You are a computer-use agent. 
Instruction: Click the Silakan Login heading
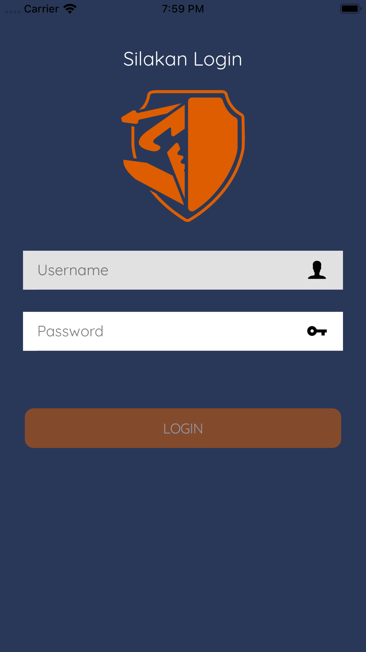click(183, 59)
